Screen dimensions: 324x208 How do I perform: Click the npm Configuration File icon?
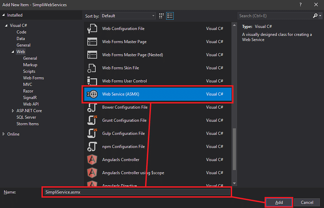(x=92, y=147)
